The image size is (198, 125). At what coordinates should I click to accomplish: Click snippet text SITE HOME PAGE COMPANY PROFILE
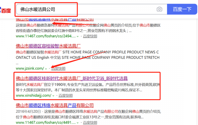87,58
